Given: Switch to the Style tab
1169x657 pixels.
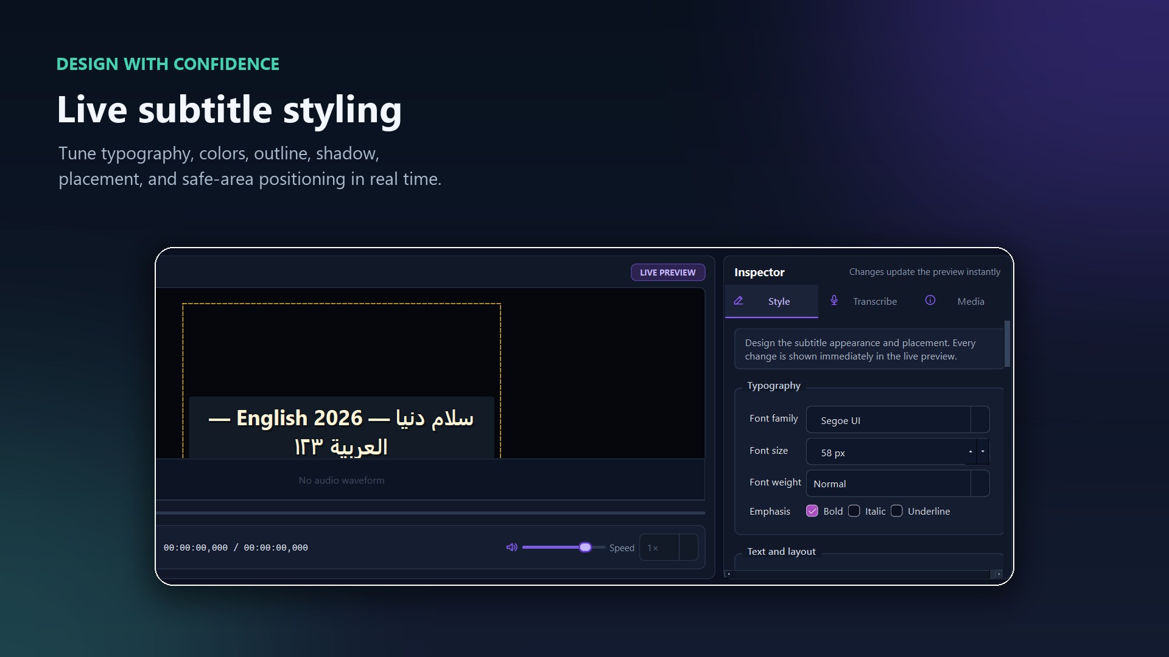Looking at the screenshot, I should [771, 301].
